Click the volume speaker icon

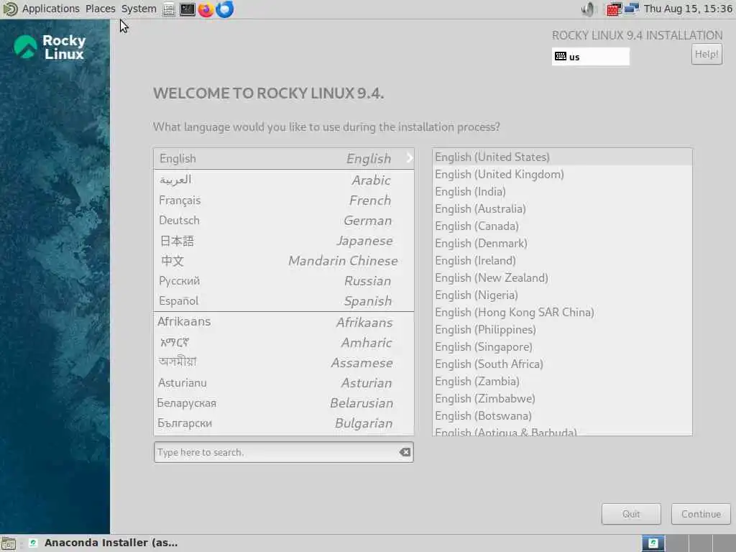point(588,9)
